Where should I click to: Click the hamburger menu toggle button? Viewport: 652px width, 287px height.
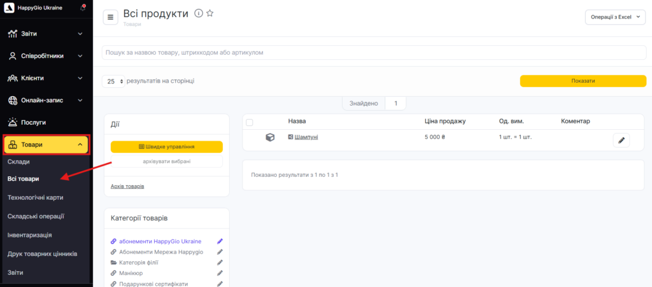[111, 18]
